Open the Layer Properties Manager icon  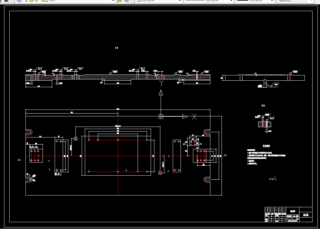19,1
